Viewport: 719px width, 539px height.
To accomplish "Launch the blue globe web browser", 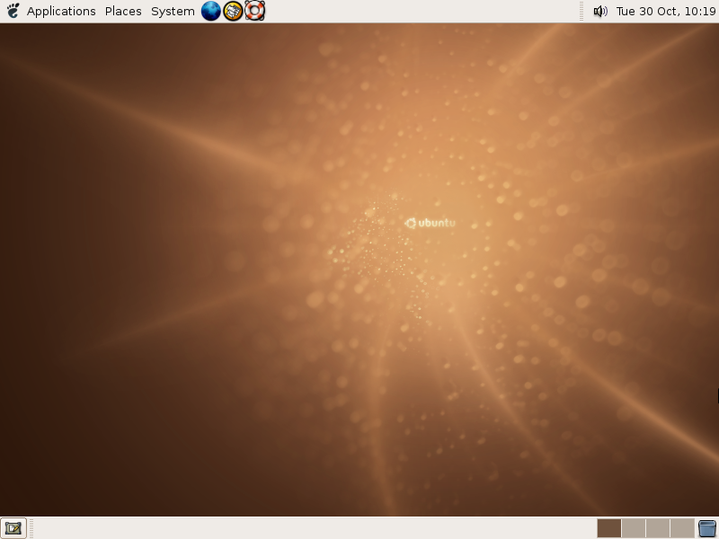I will pos(211,11).
